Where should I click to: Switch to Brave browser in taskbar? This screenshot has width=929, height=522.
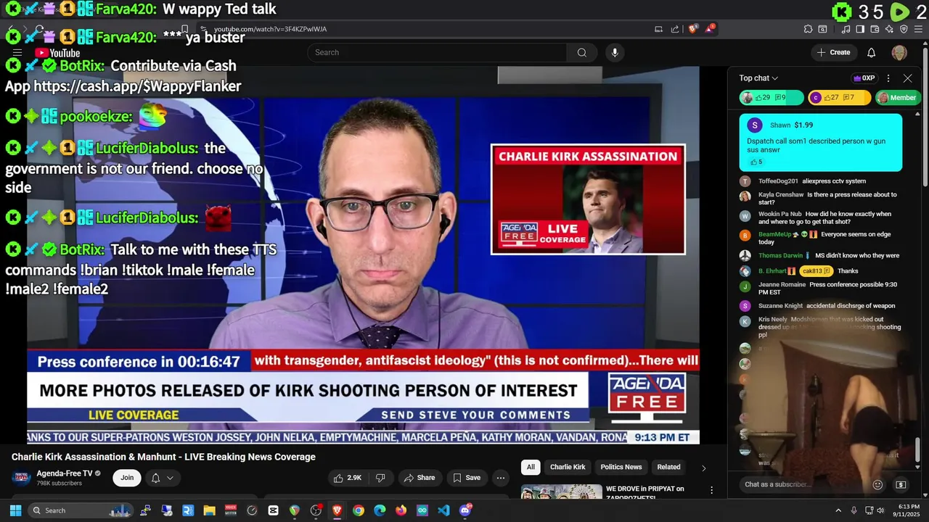337,510
